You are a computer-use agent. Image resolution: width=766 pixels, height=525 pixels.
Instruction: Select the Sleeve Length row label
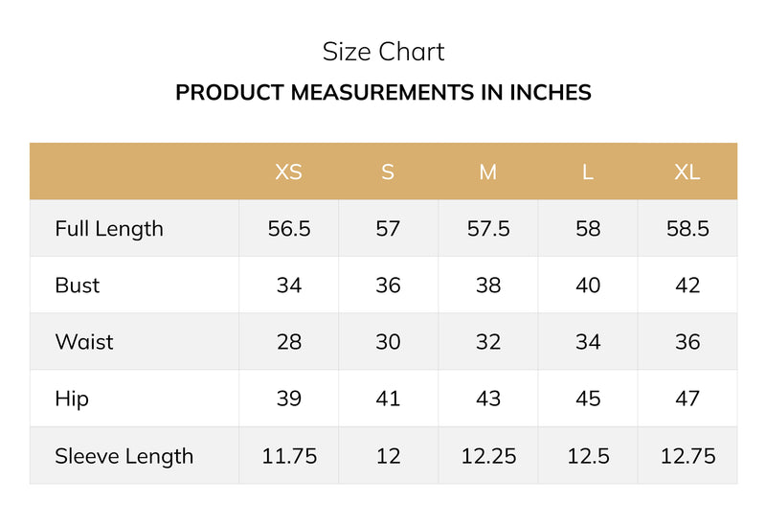coord(124,456)
